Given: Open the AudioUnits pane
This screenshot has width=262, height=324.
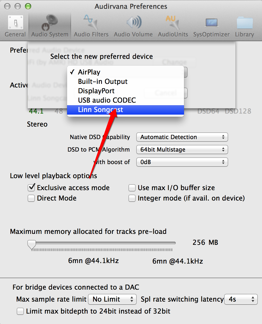Looking at the screenshot, I should [x=173, y=26].
